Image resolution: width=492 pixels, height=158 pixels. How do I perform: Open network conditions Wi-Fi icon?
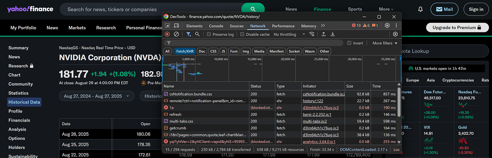pos(312,34)
